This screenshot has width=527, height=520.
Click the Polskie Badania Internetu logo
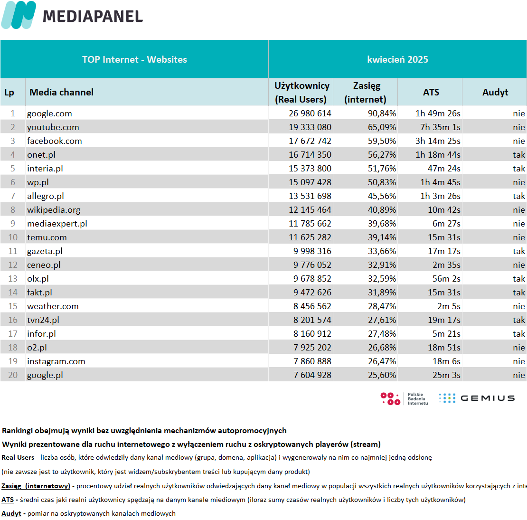(x=404, y=398)
